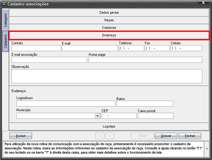Save the record with Gravar
This screenshot has width=212, height=160.
pyautogui.click(x=166, y=136)
